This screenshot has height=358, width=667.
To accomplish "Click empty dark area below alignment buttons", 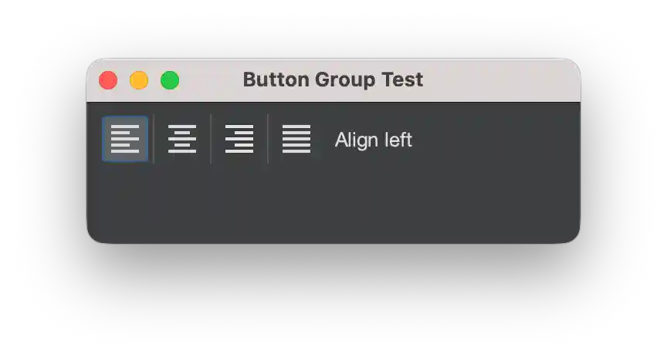I will (332, 204).
